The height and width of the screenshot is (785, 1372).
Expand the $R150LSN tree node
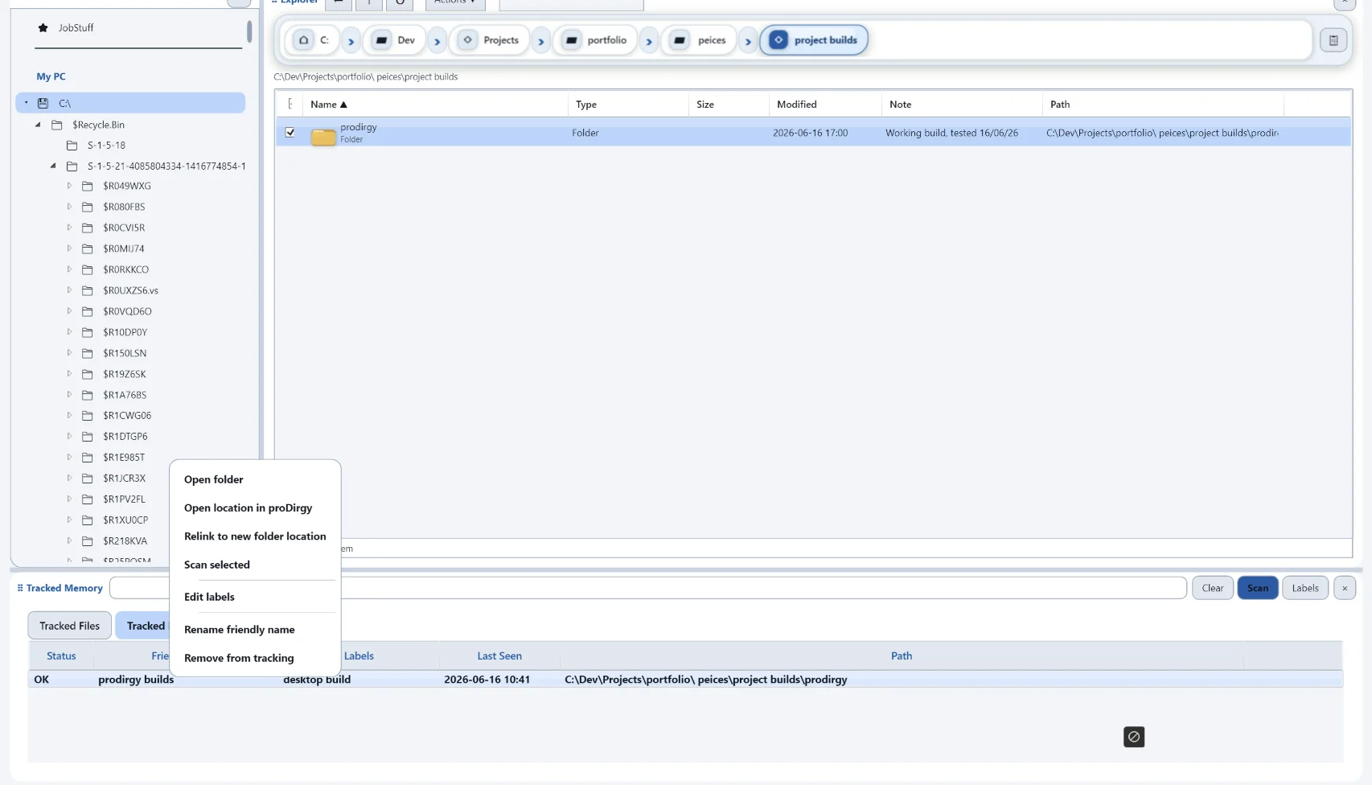(69, 353)
